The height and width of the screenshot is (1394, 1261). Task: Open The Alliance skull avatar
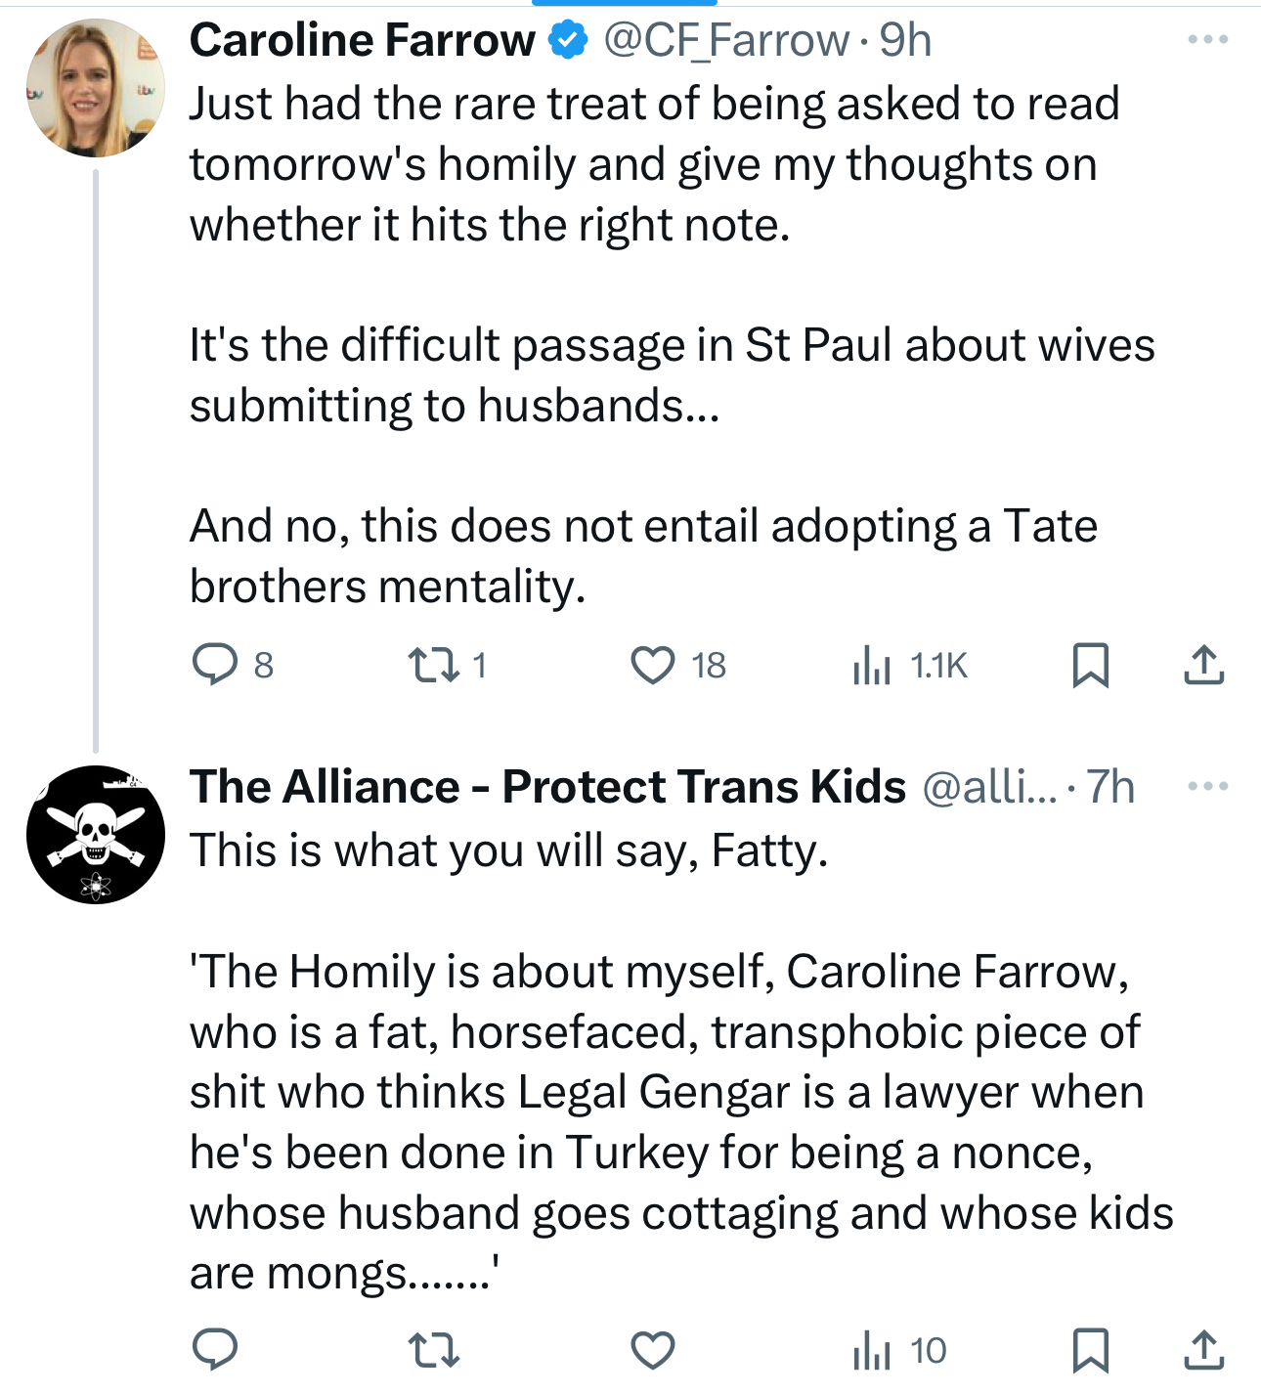[95, 834]
